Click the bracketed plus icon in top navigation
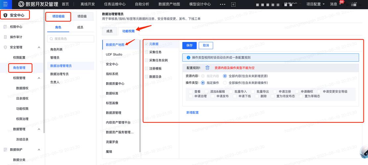Viewport: 368px width, 165px height. [233, 4]
